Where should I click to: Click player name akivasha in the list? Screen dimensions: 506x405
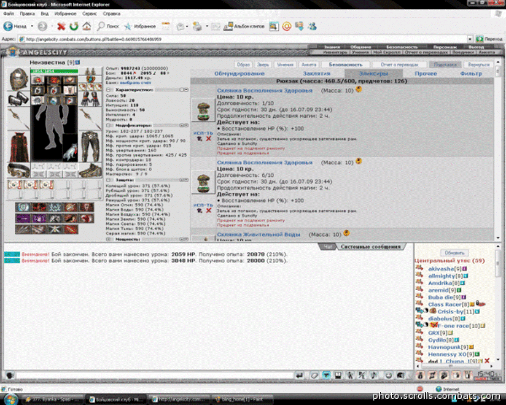[x=441, y=269]
